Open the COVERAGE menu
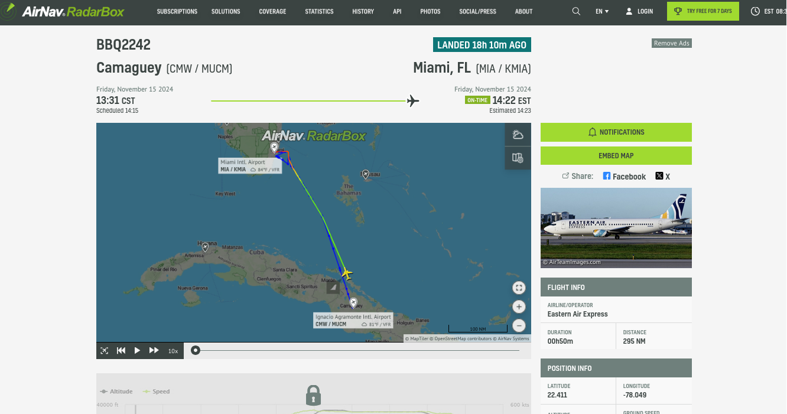The width and height of the screenshot is (787, 414). [272, 11]
